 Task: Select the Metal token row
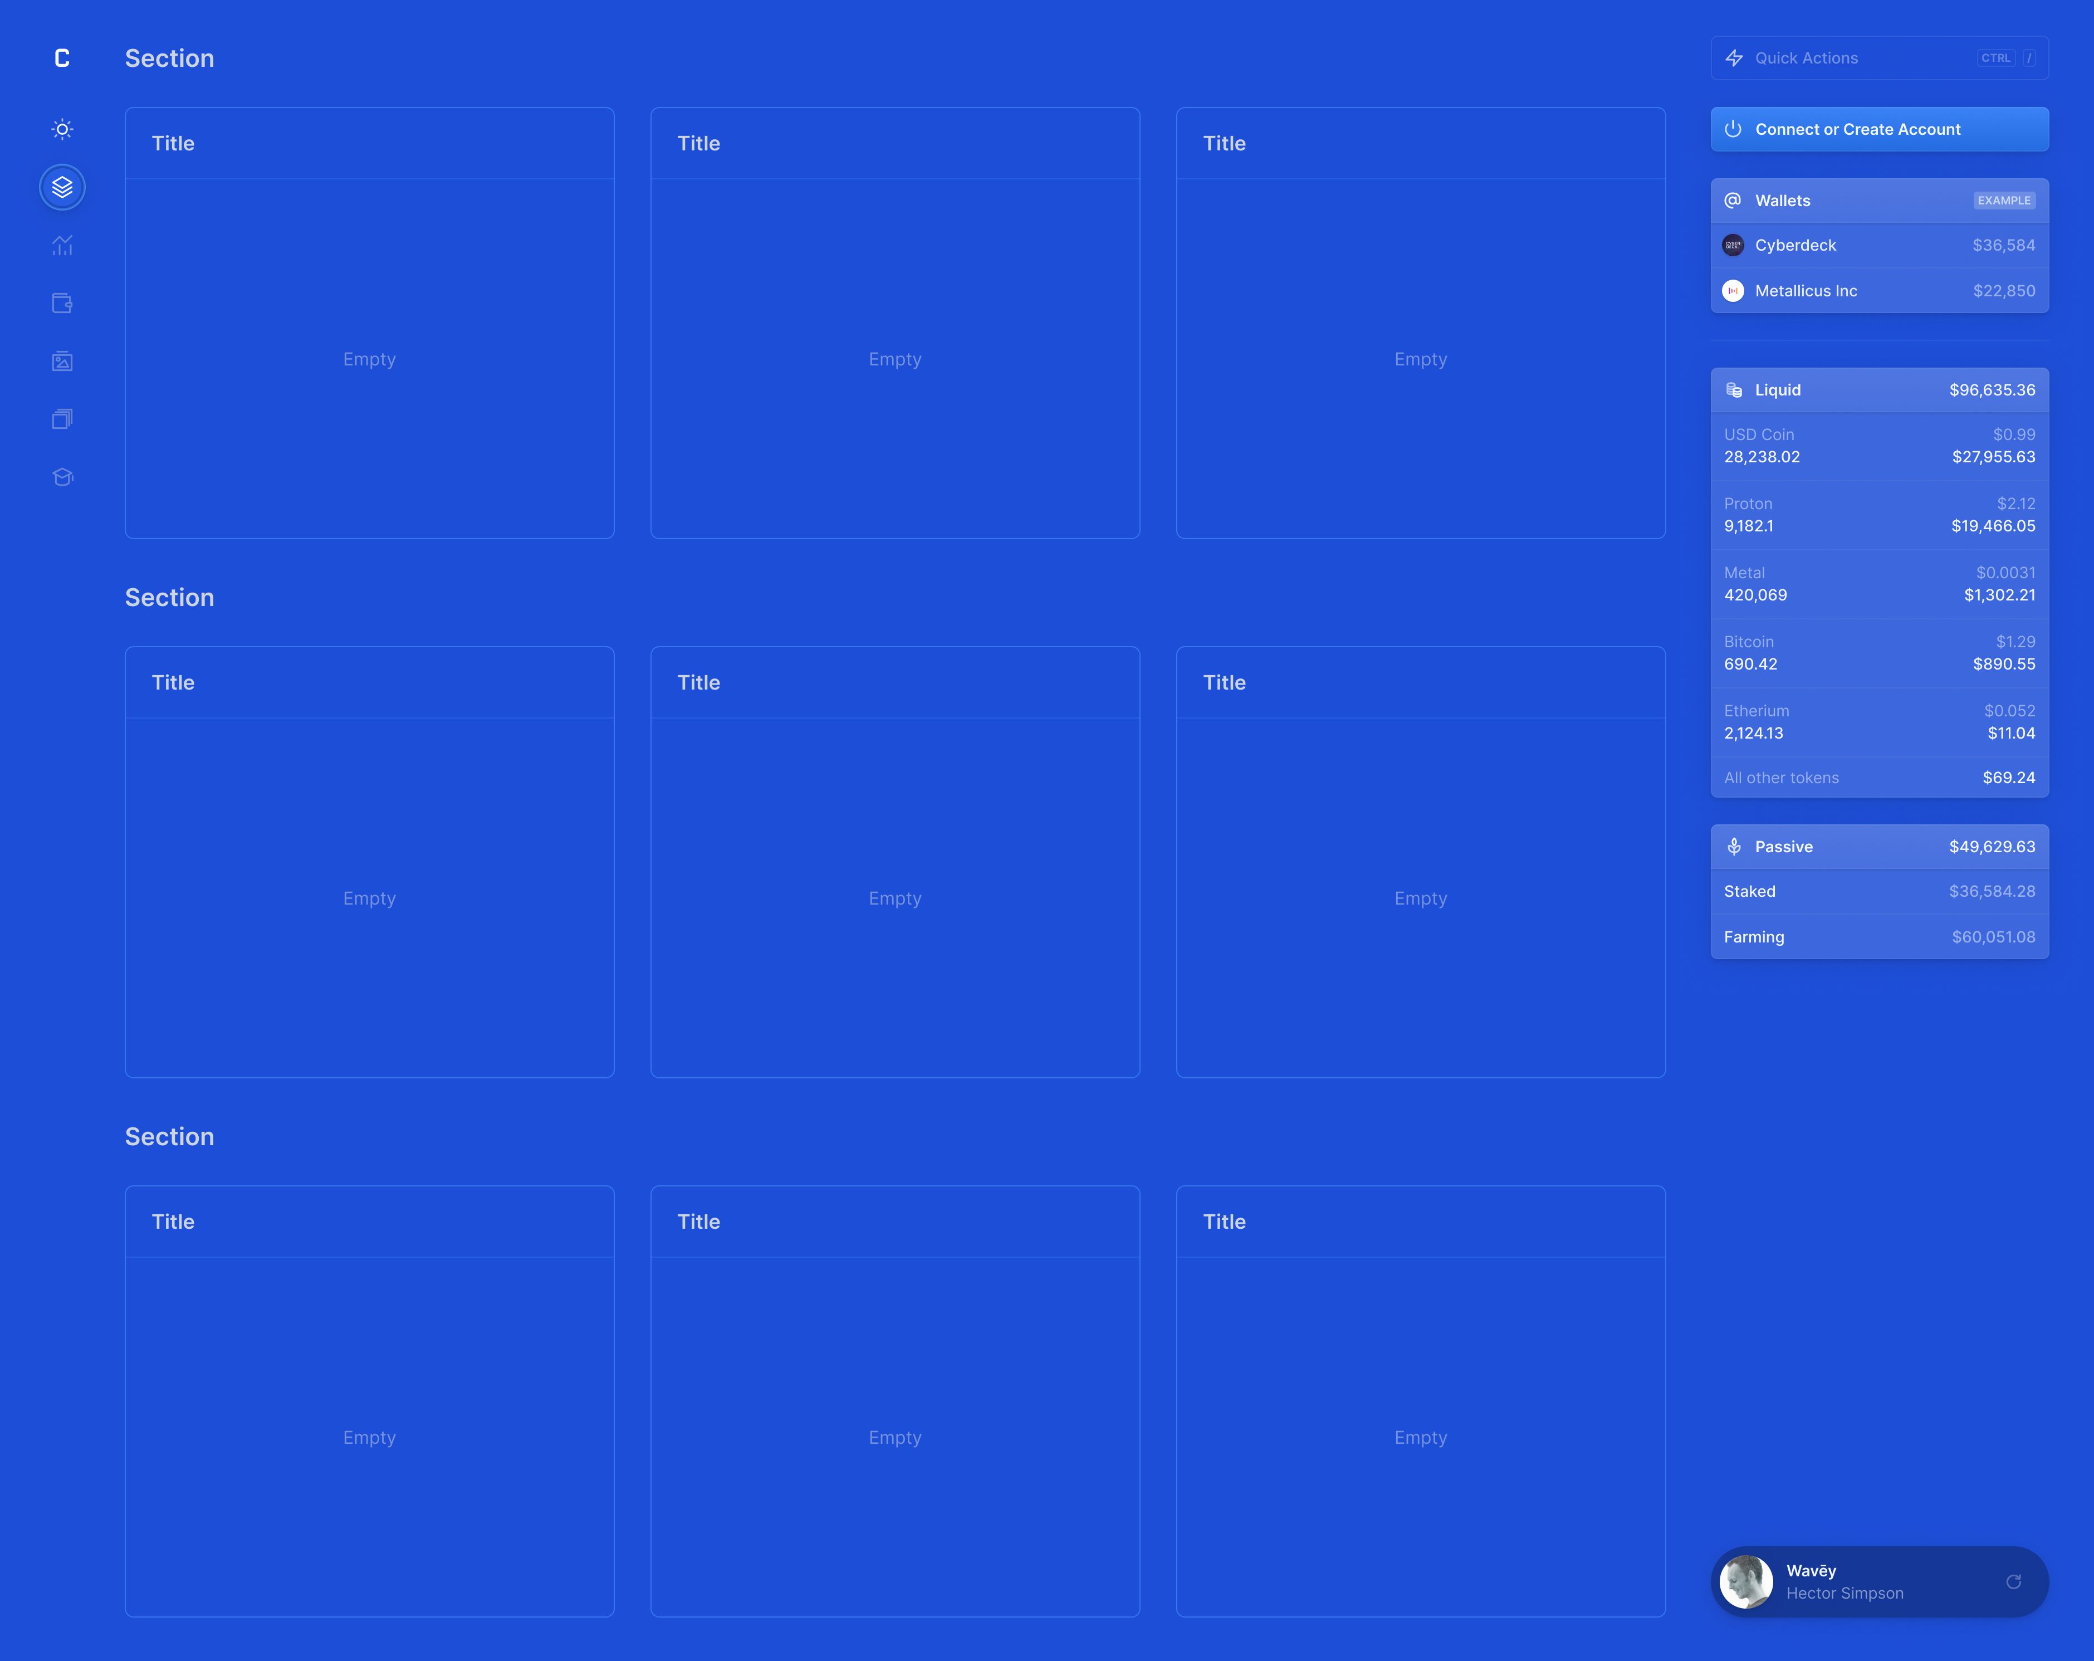pyautogui.click(x=1880, y=584)
